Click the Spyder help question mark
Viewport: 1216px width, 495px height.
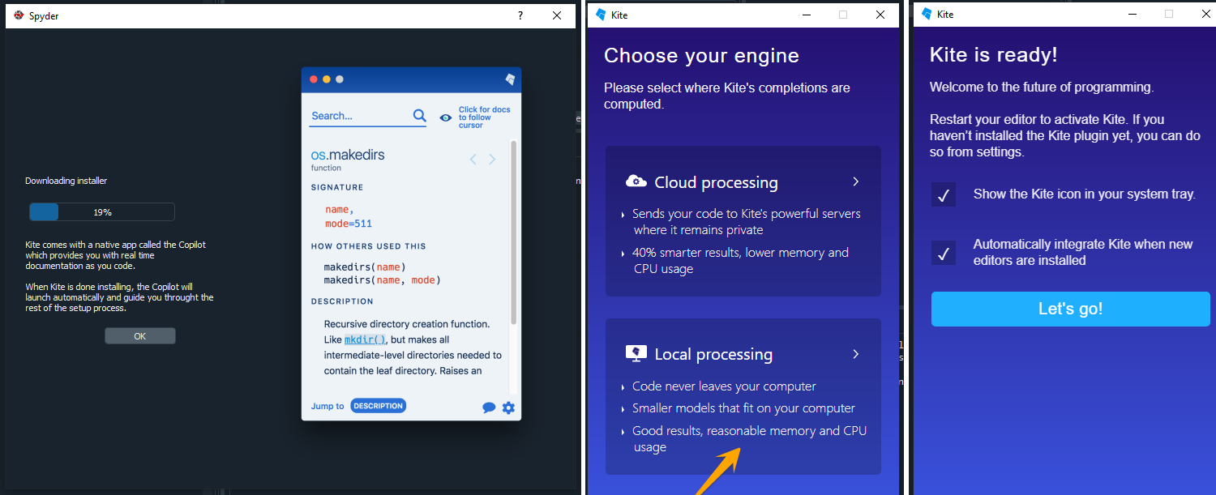coord(520,15)
